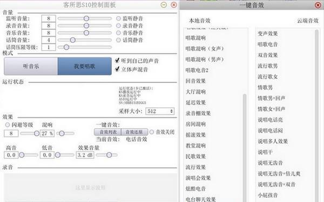
Task: Select 流行歌男 cloud effect
Action: click(268, 66)
